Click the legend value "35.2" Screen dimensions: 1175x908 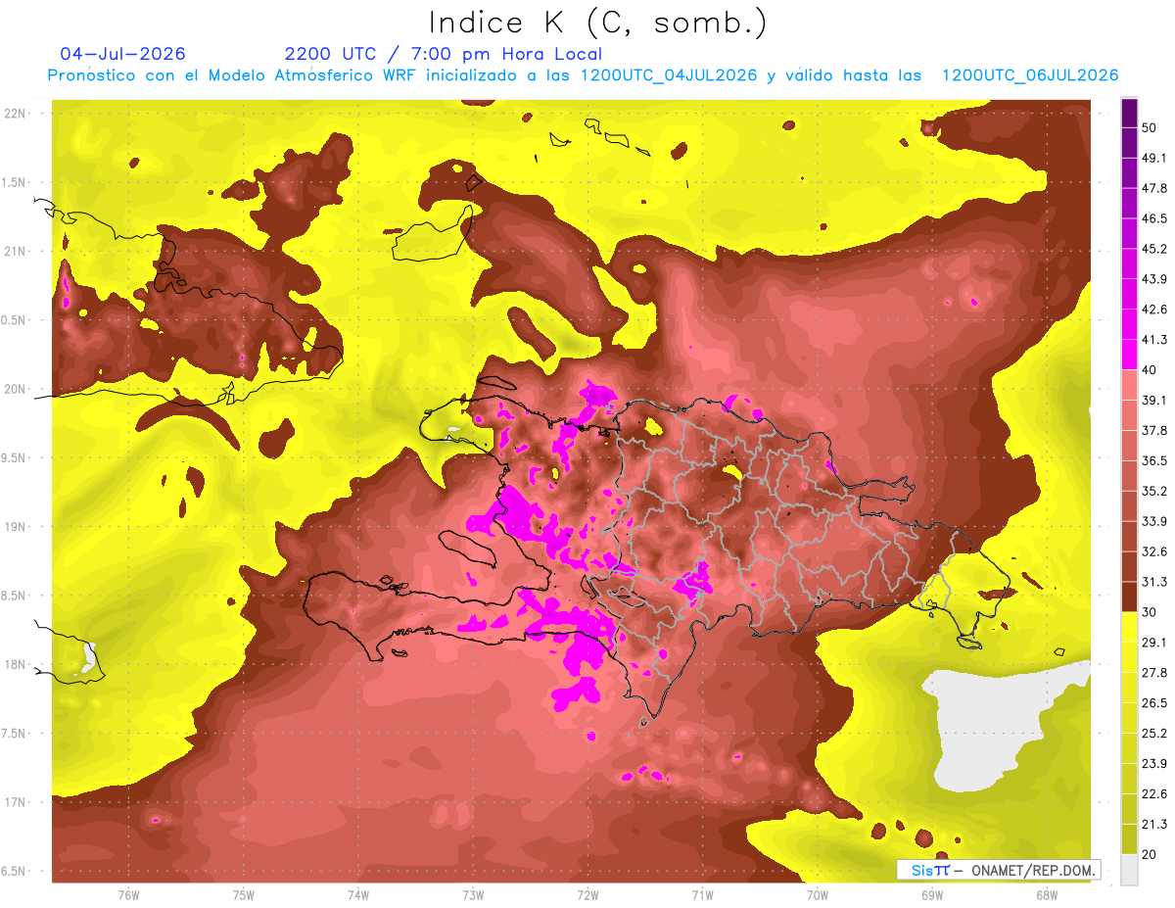(x=1153, y=491)
